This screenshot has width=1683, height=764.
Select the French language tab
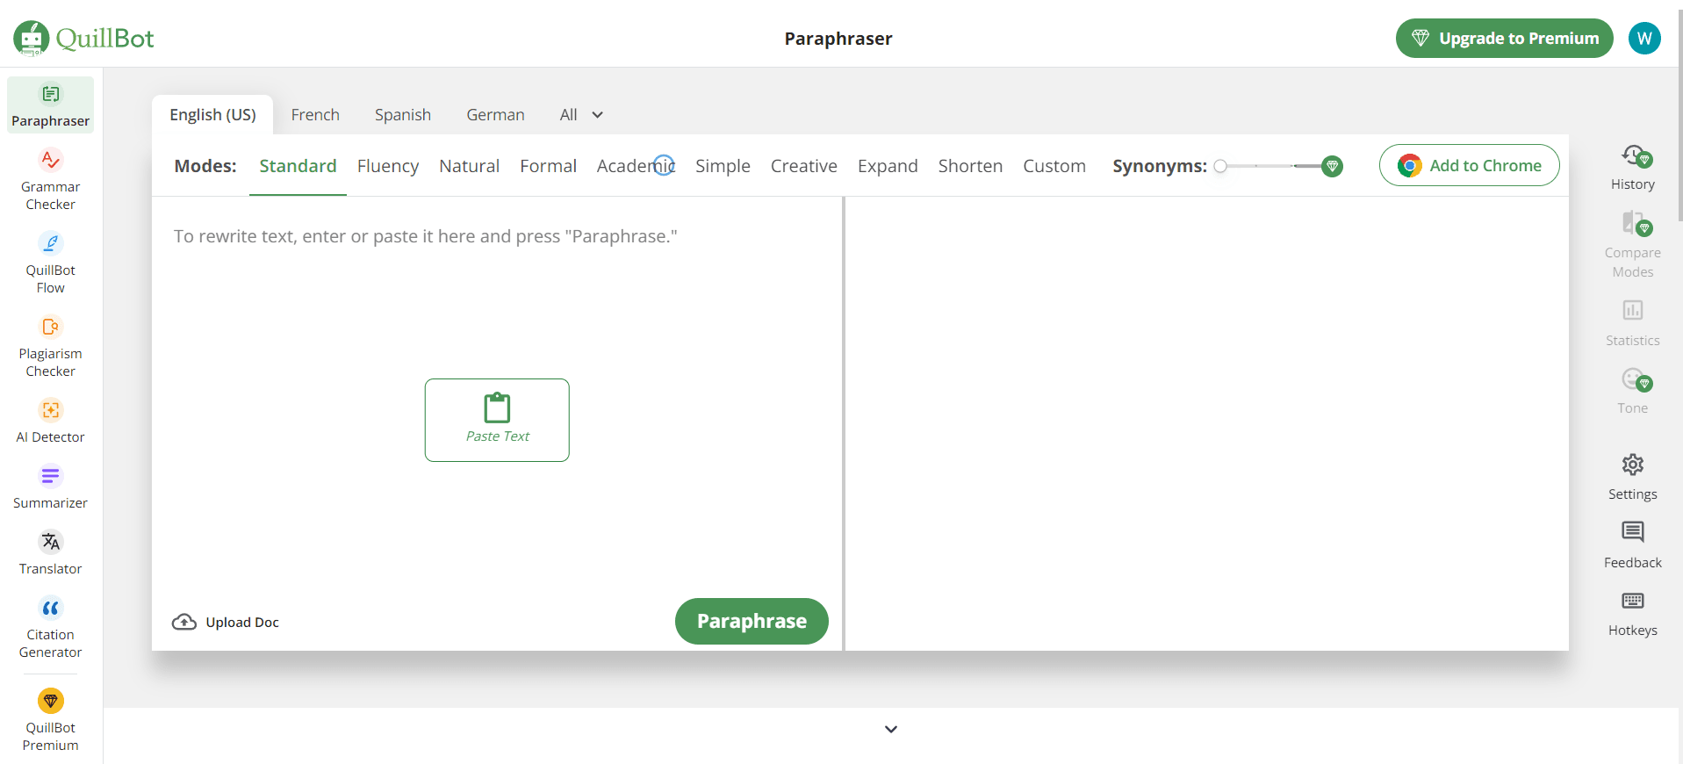click(x=315, y=115)
